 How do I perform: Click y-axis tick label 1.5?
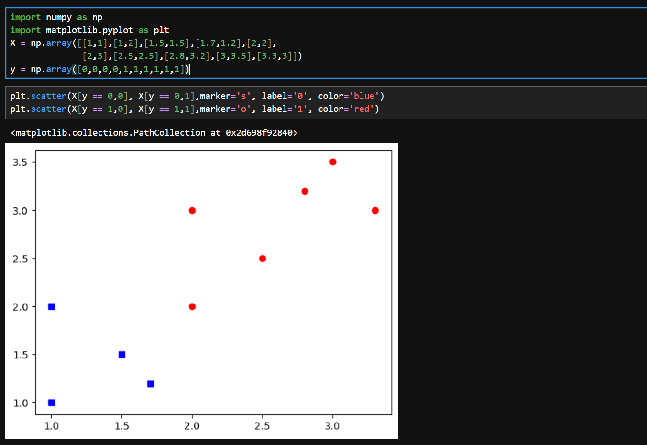20,355
